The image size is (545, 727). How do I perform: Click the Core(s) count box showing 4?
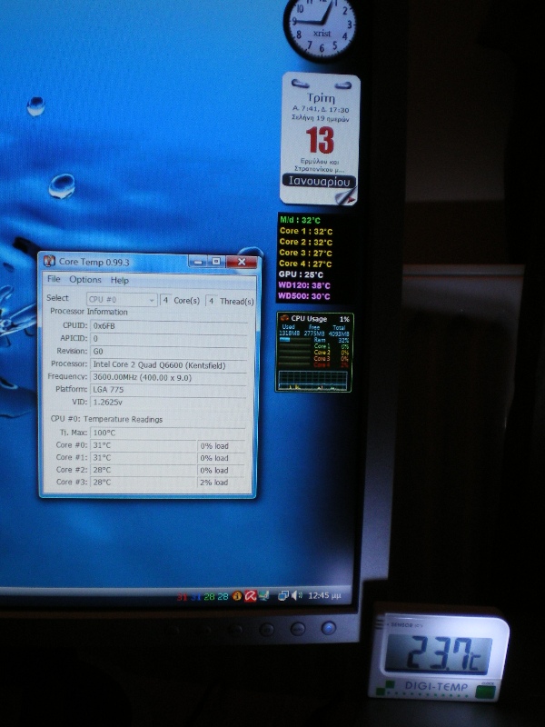(165, 301)
